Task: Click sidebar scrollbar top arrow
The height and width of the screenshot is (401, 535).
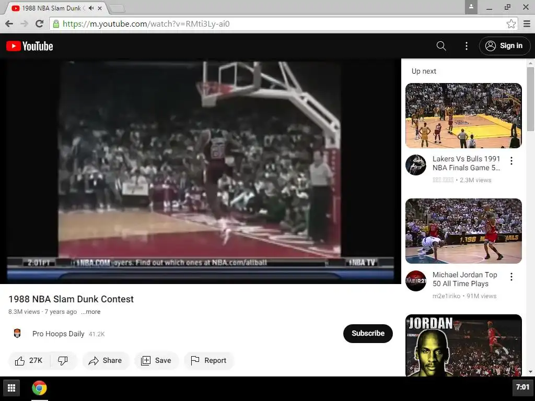Action: (530, 63)
